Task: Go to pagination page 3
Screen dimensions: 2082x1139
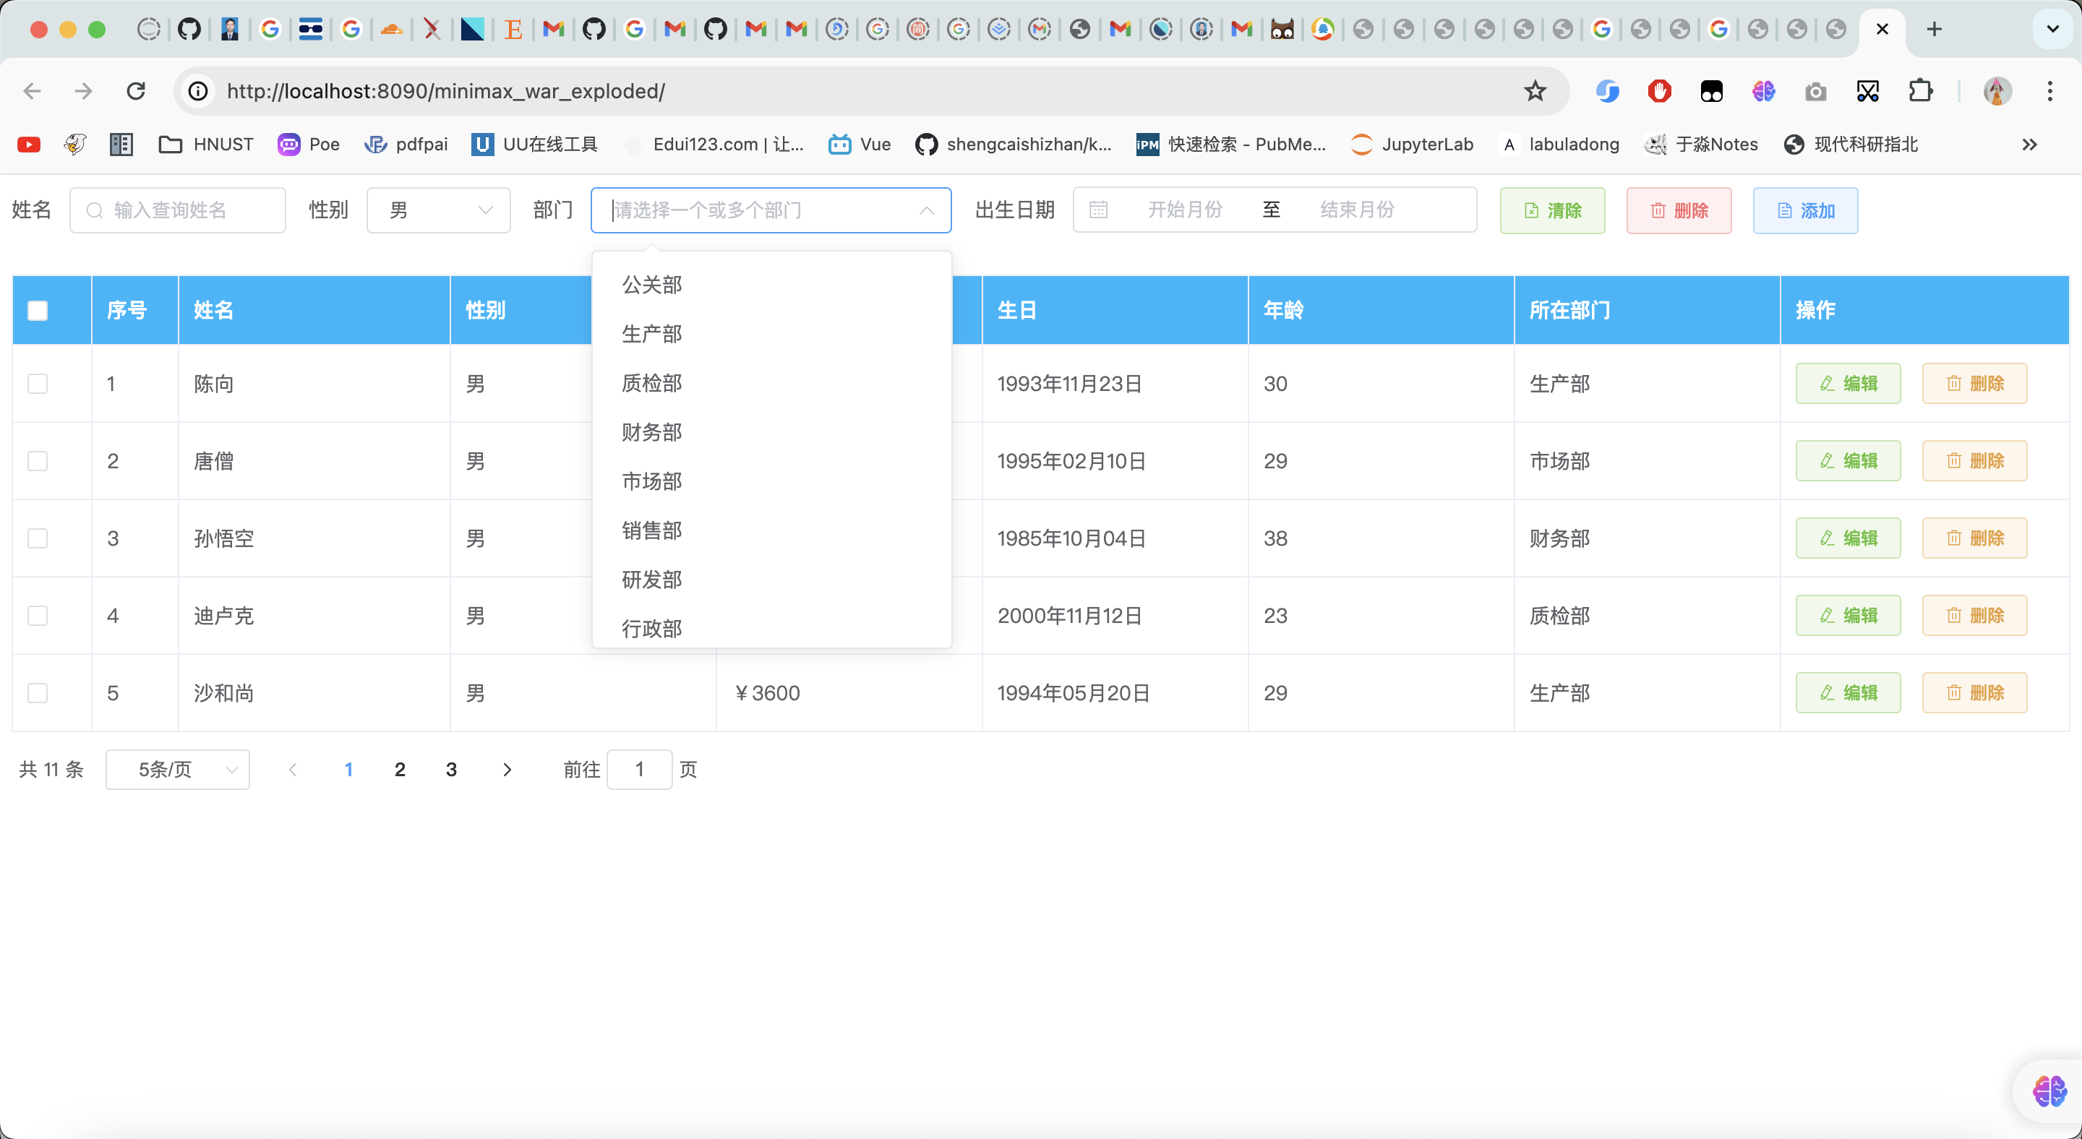Action: click(x=451, y=770)
